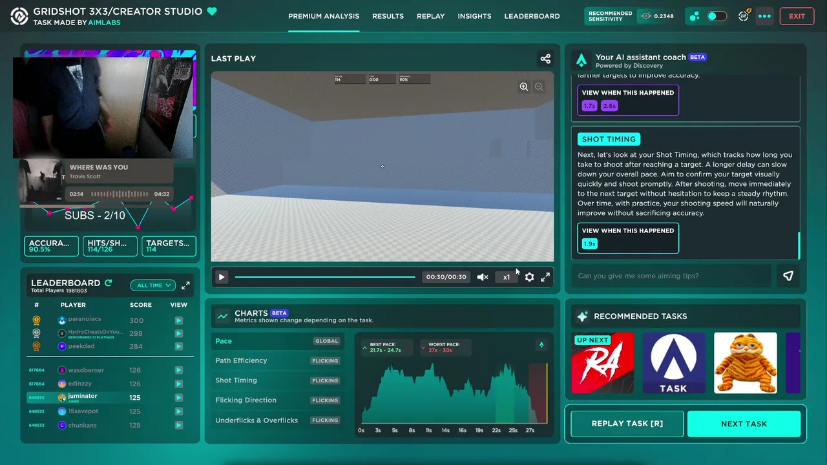Click the Where Was You album art
827x465 pixels.
pyautogui.click(x=41, y=181)
